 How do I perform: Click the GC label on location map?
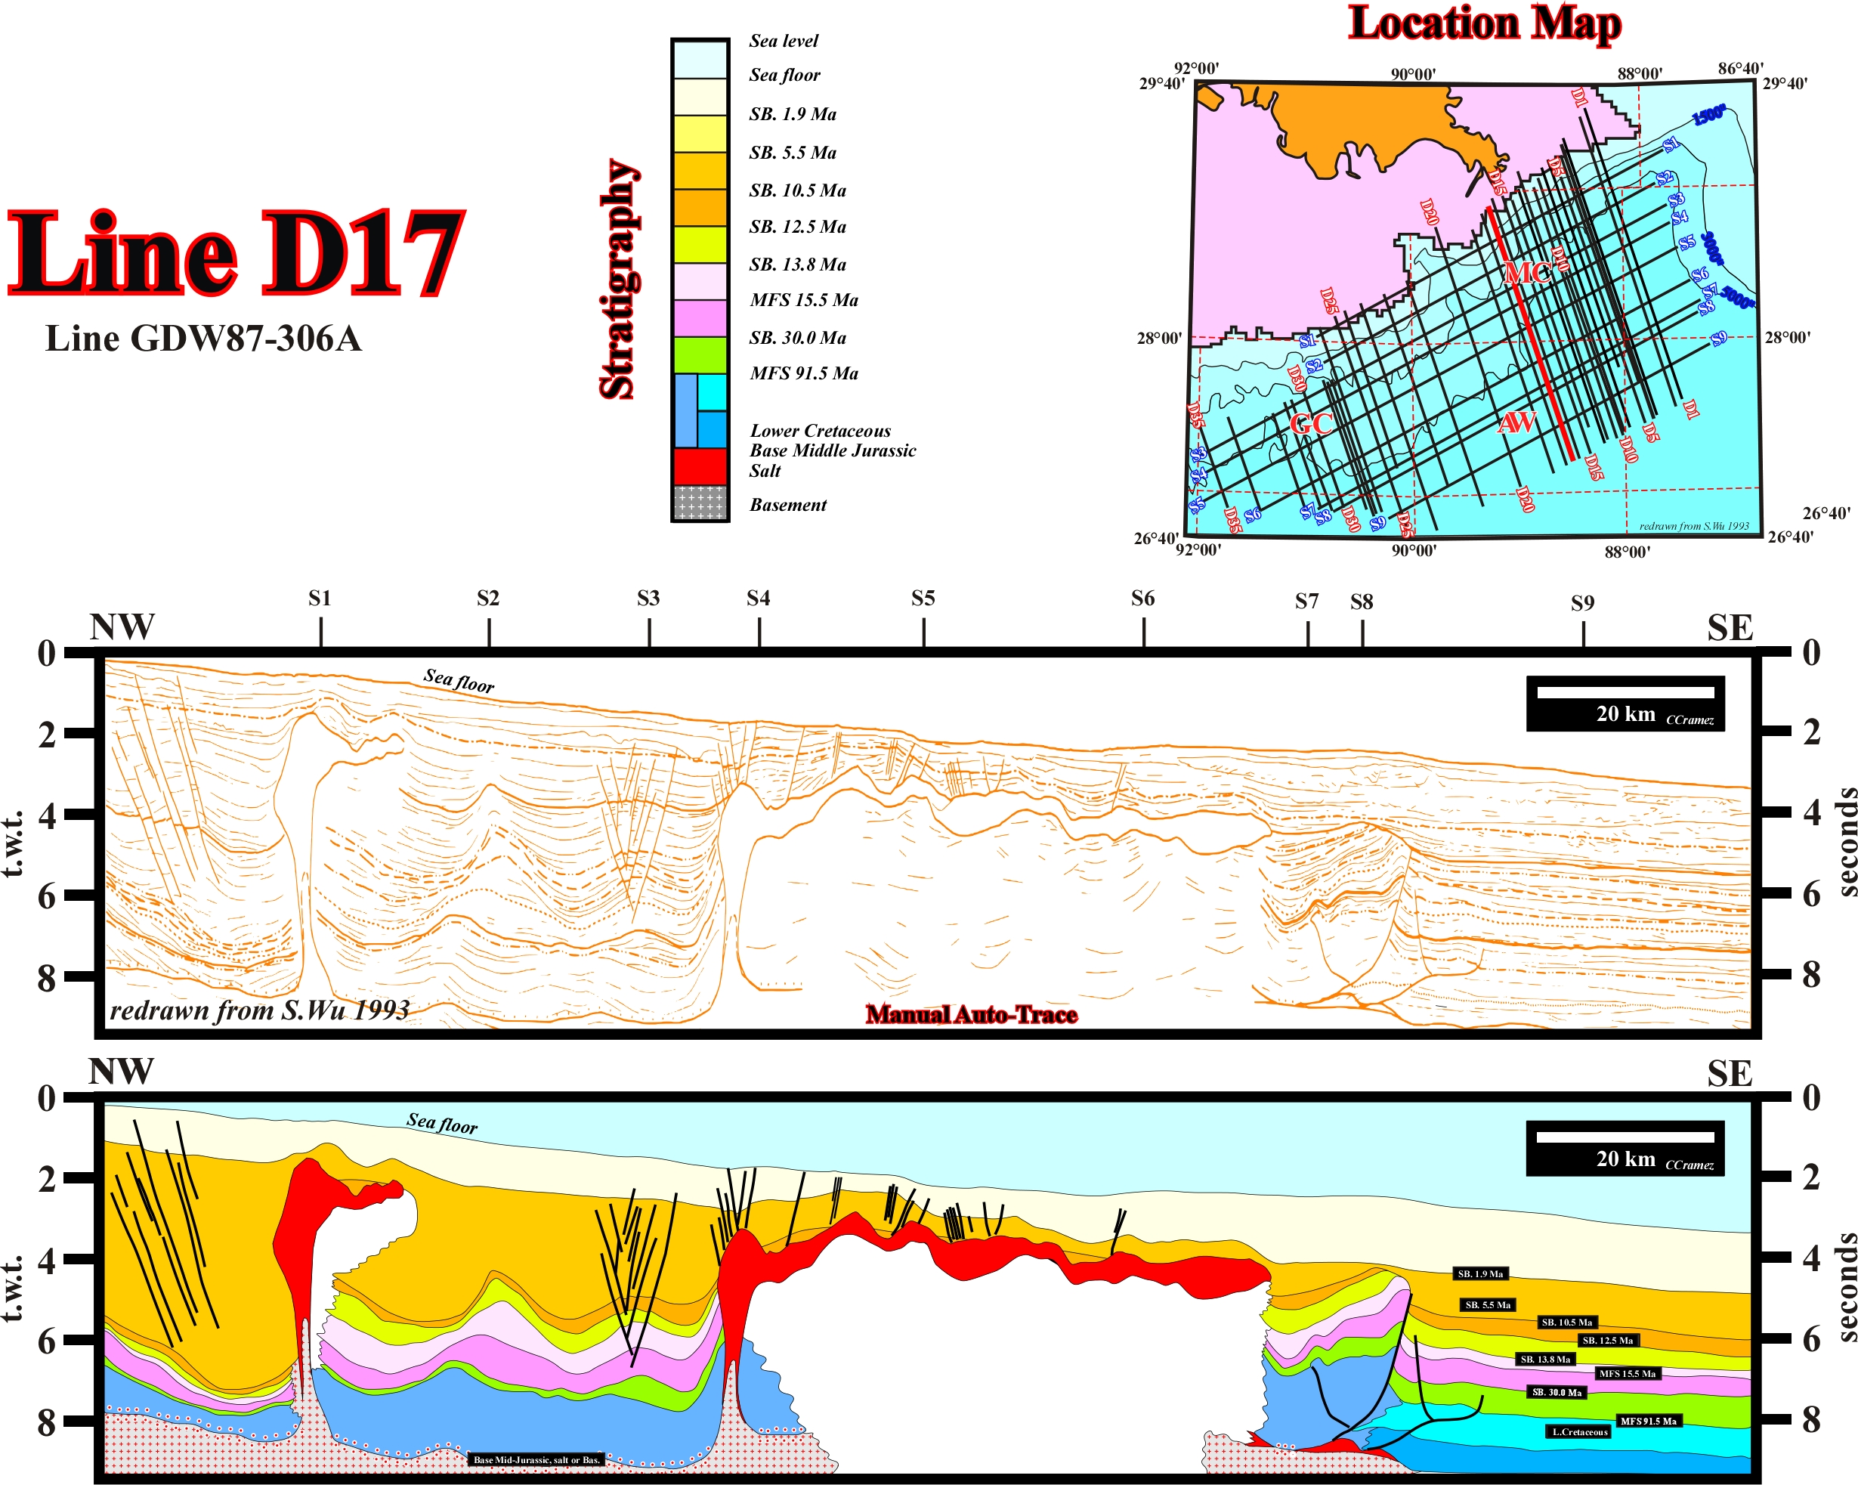pos(1312,424)
